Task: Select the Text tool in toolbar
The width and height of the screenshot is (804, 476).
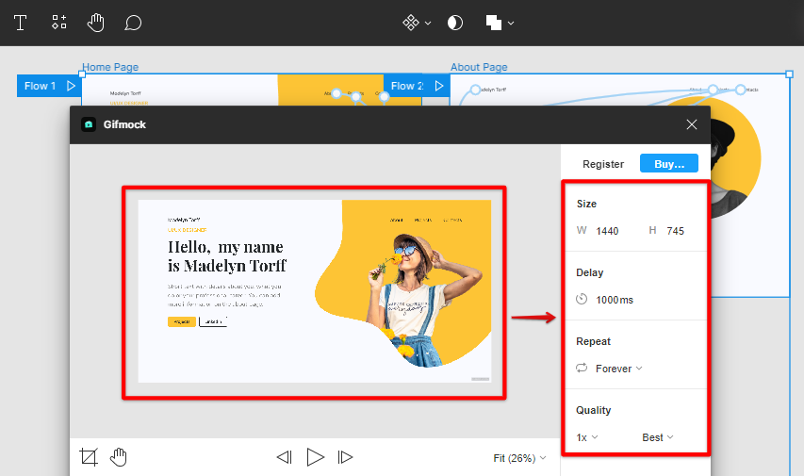Action: [20, 22]
